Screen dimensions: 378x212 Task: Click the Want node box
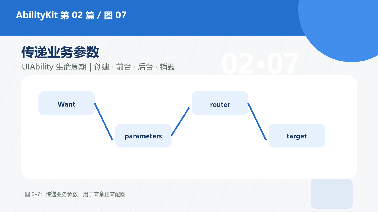click(x=66, y=103)
